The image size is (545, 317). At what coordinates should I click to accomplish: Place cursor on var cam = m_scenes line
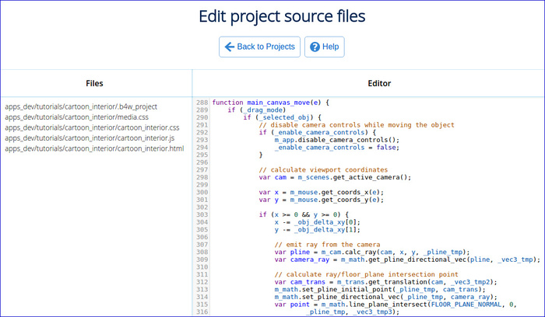click(335, 176)
